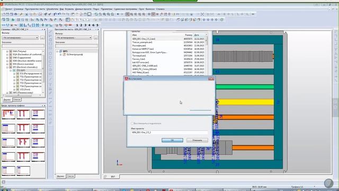
Task: Open the Страница menu
Action: click(19, 9)
